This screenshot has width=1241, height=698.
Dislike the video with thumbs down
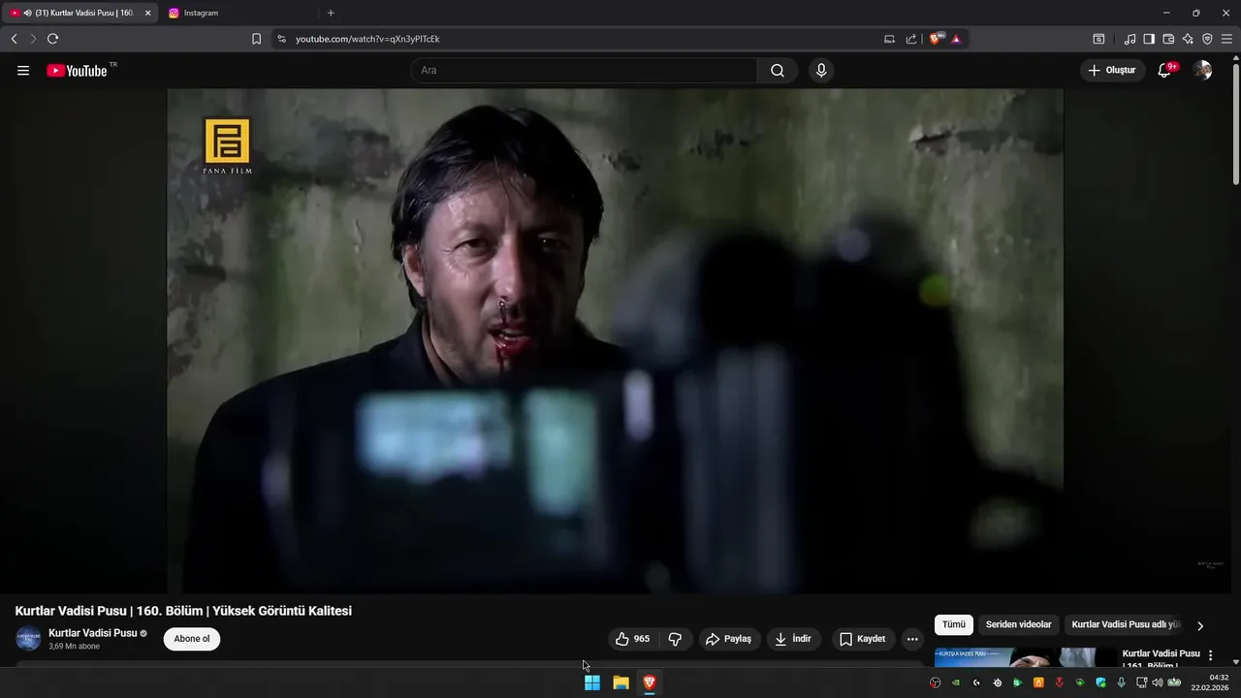675,639
